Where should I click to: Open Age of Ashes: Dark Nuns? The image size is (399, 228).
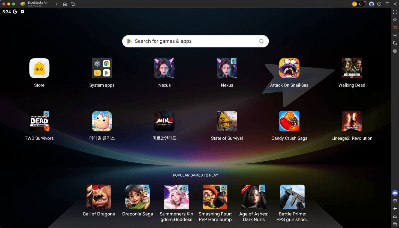click(254, 197)
